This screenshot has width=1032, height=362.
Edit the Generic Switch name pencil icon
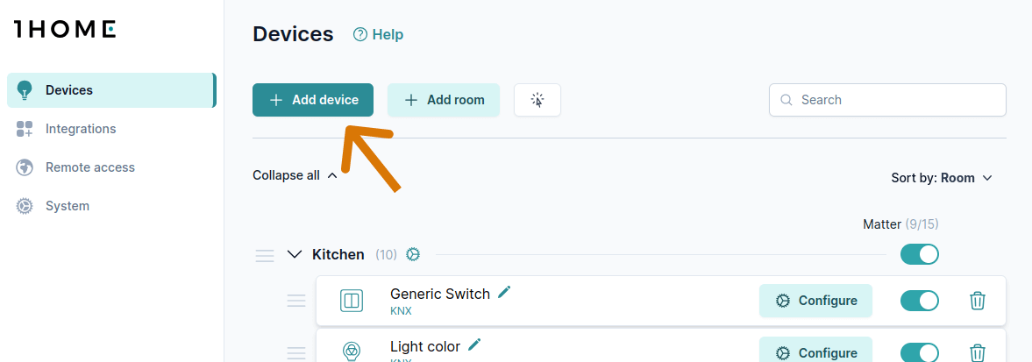[504, 293]
